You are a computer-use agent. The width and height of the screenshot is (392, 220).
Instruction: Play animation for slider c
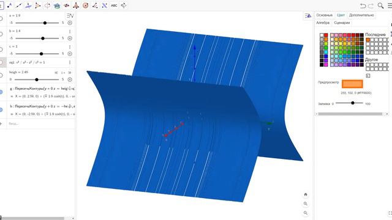(x=70, y=54)
